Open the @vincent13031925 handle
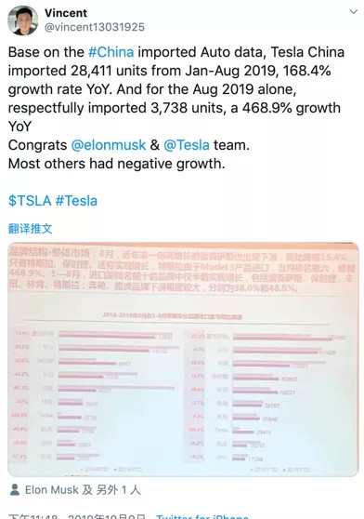Image resolution: width=364 pixels, height=519 pixels. pos(95,27)
